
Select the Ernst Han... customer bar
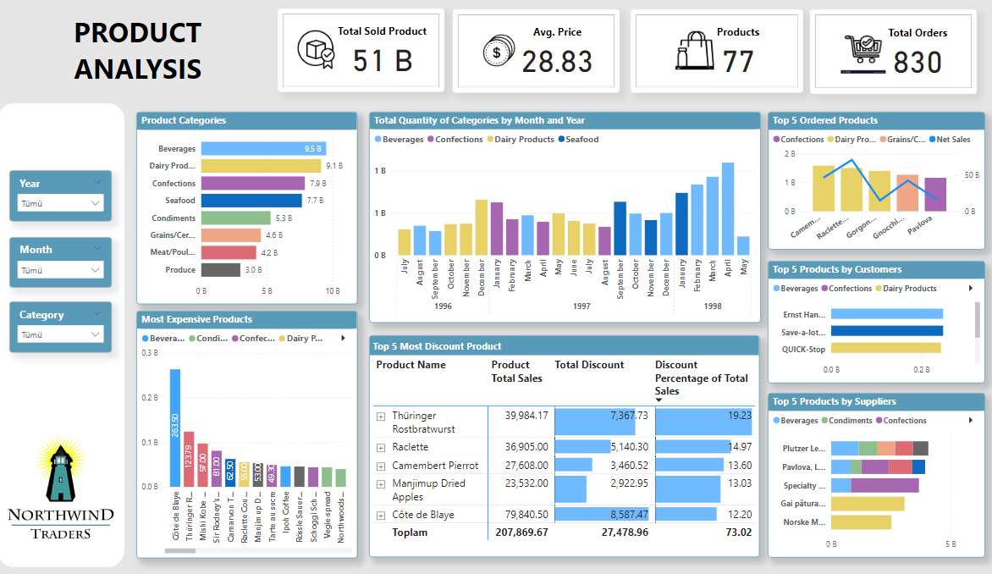pyautogui.click(x=887, y=314)
